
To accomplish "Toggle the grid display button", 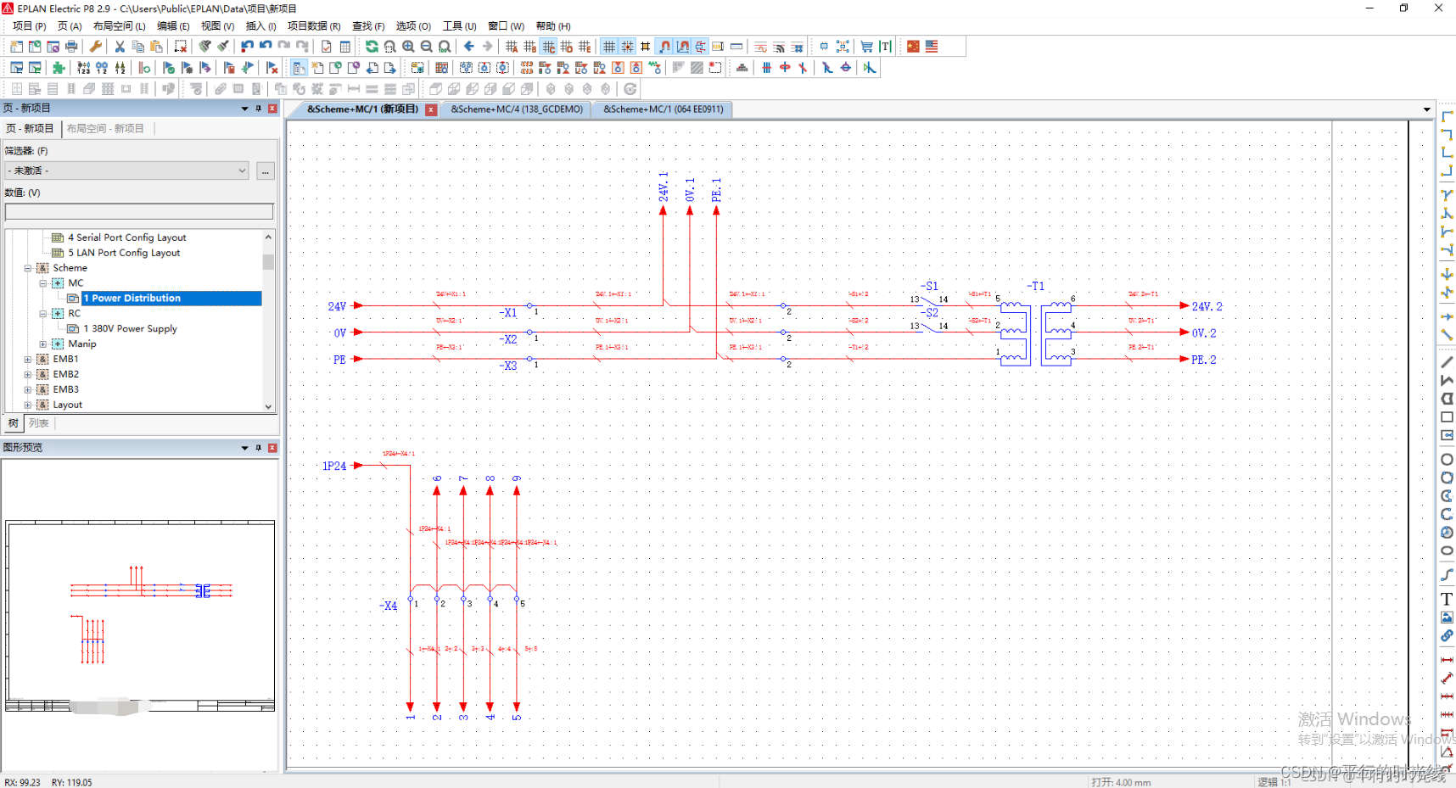I will (609, 47).
